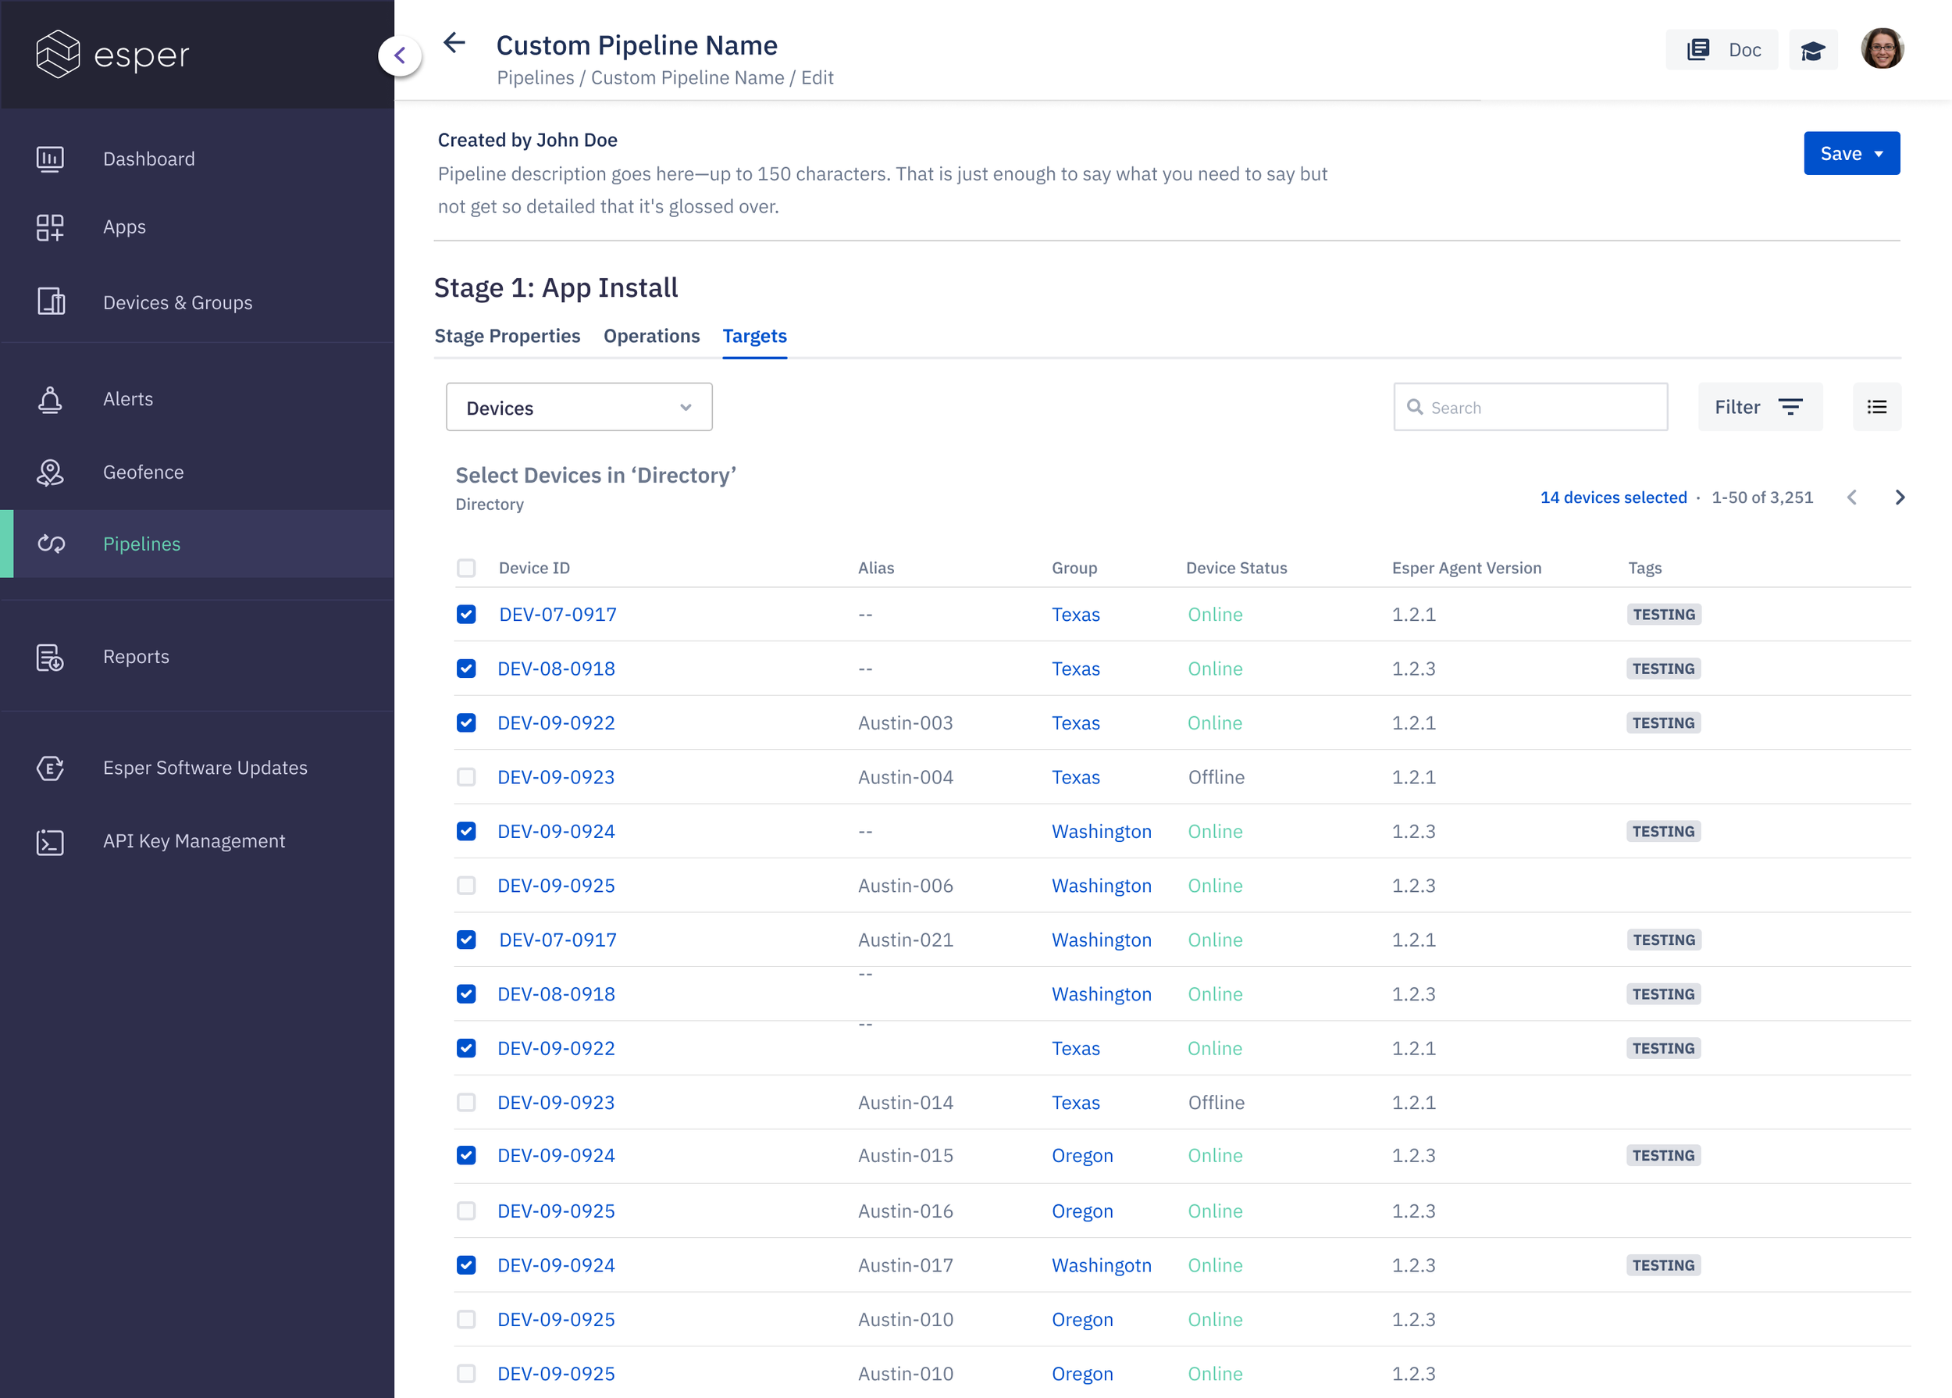Go back using the left arrow icon

[x=454, y=43]
